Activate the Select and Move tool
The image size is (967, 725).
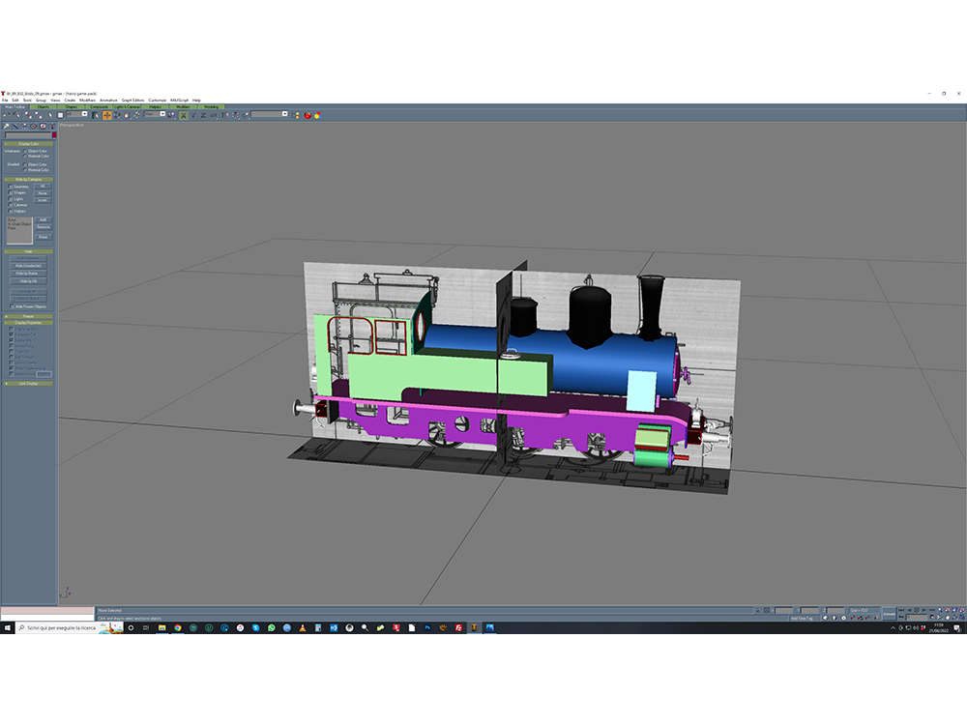click(106, 115)
